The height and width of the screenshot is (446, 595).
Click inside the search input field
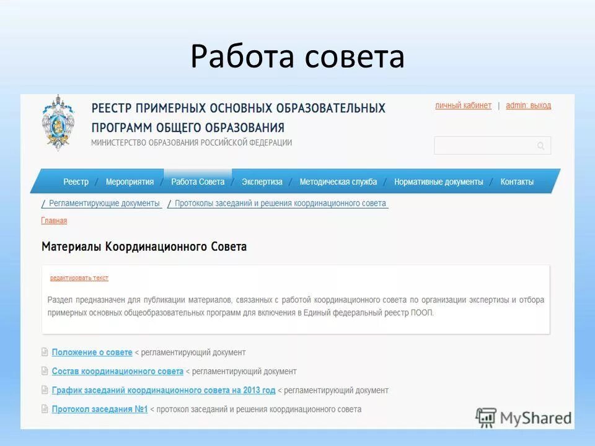pos(483,146)
